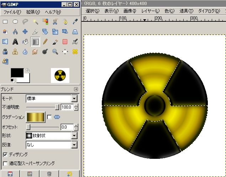
Task: Open the ブレンド tool options panel menu
Action: point(76,89)
